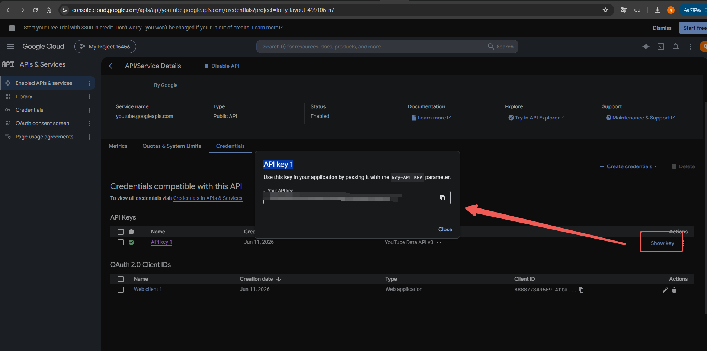This screenshot has height=351, width=707.
Task: Switch to Quotas & System Limits tab
Action: tap(172, 146)
